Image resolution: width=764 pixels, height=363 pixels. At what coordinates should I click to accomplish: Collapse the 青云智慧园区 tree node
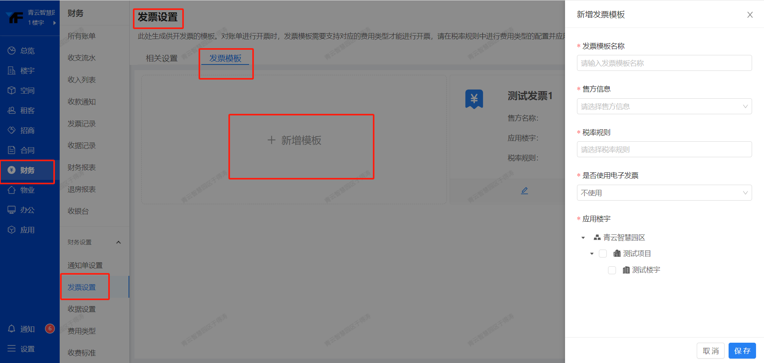(x=583, y=237)
